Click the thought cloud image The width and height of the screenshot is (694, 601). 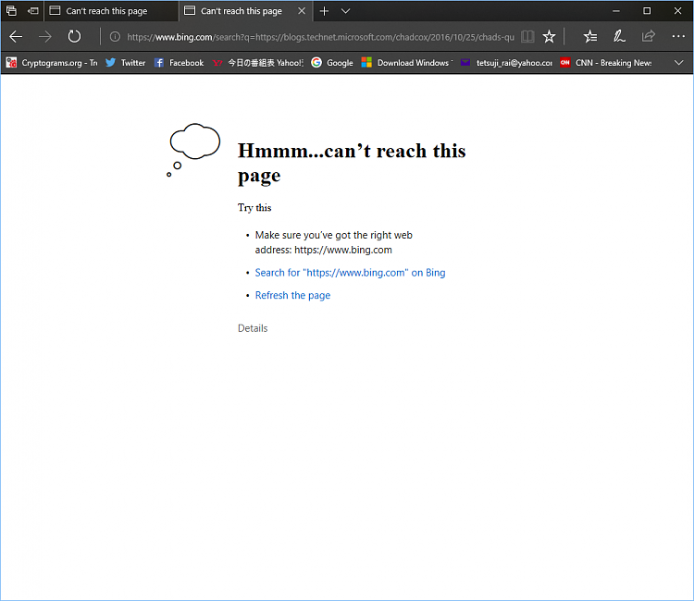[193, 150]
